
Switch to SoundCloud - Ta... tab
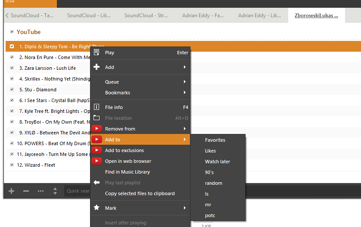click(32, 16)
